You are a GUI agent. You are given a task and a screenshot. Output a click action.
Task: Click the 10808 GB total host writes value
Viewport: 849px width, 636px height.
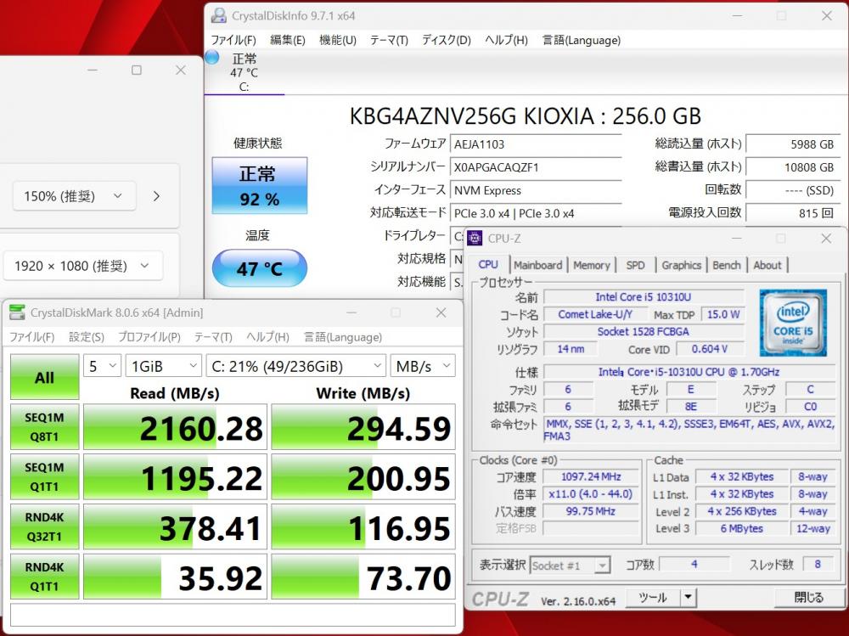(793, 167)
